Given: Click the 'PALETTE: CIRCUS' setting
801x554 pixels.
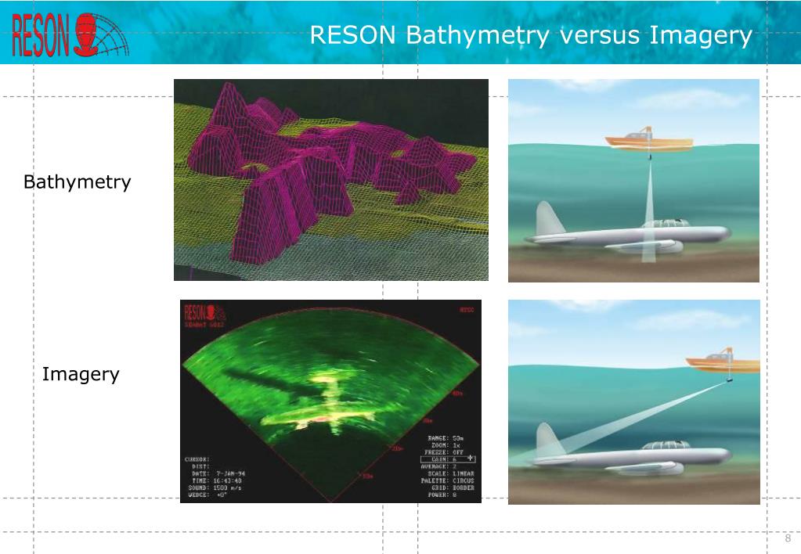Looking at the screenshot, I should click(448, 480).
